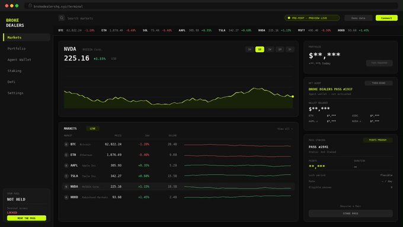This screenshot has width=403, height=227.
Task: Click the lock icon in the address bar
Action: [30, 6]
